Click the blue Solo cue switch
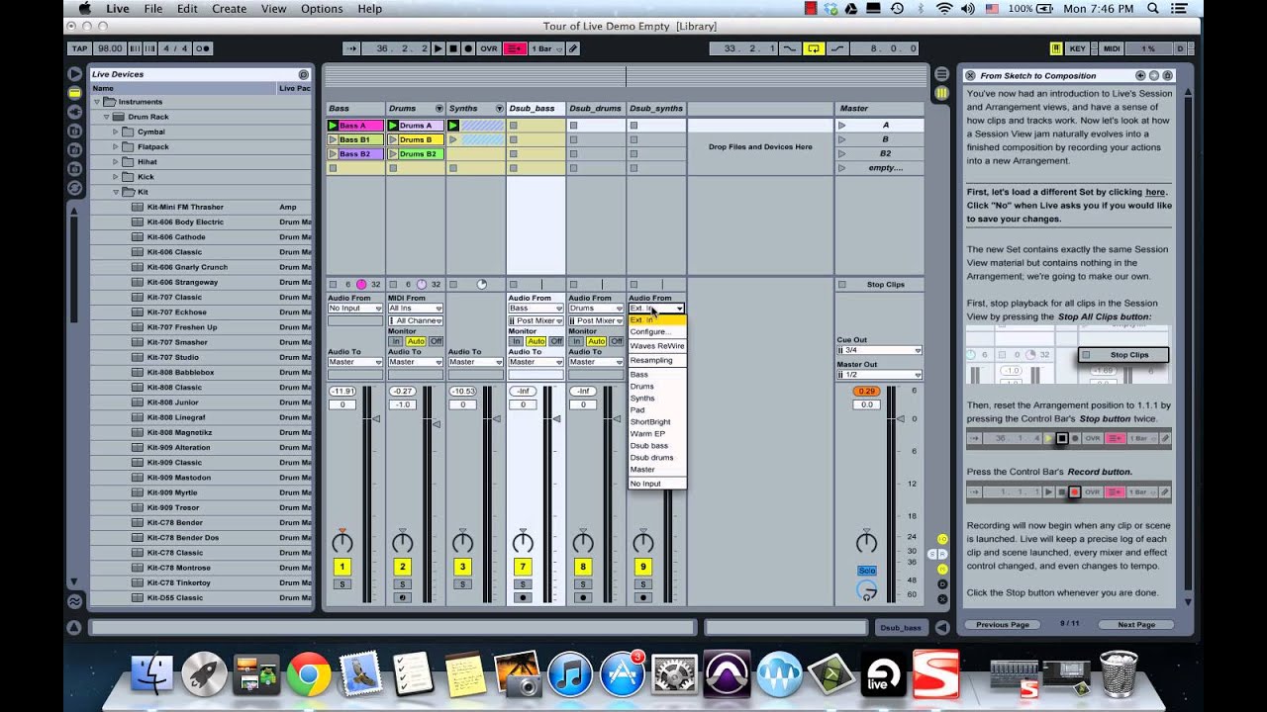 pos(866,571)
